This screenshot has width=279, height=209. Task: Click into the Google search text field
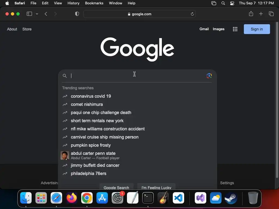[x=137, y=76]
